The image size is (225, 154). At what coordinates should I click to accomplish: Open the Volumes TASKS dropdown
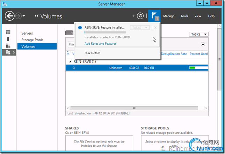tap(198, 34)
